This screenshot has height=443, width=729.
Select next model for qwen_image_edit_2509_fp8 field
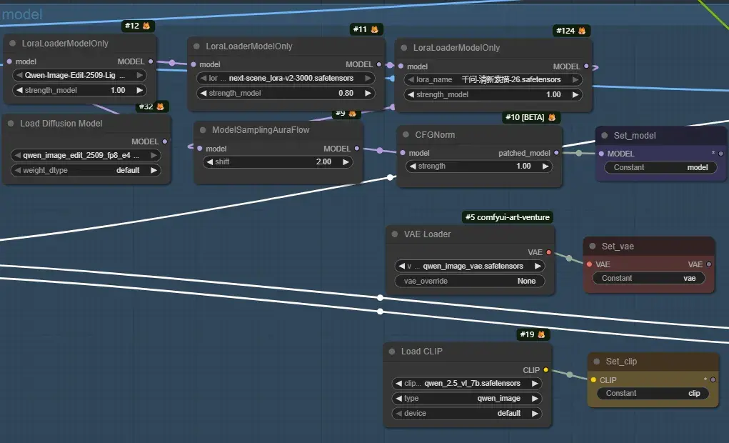coord(154,155)
